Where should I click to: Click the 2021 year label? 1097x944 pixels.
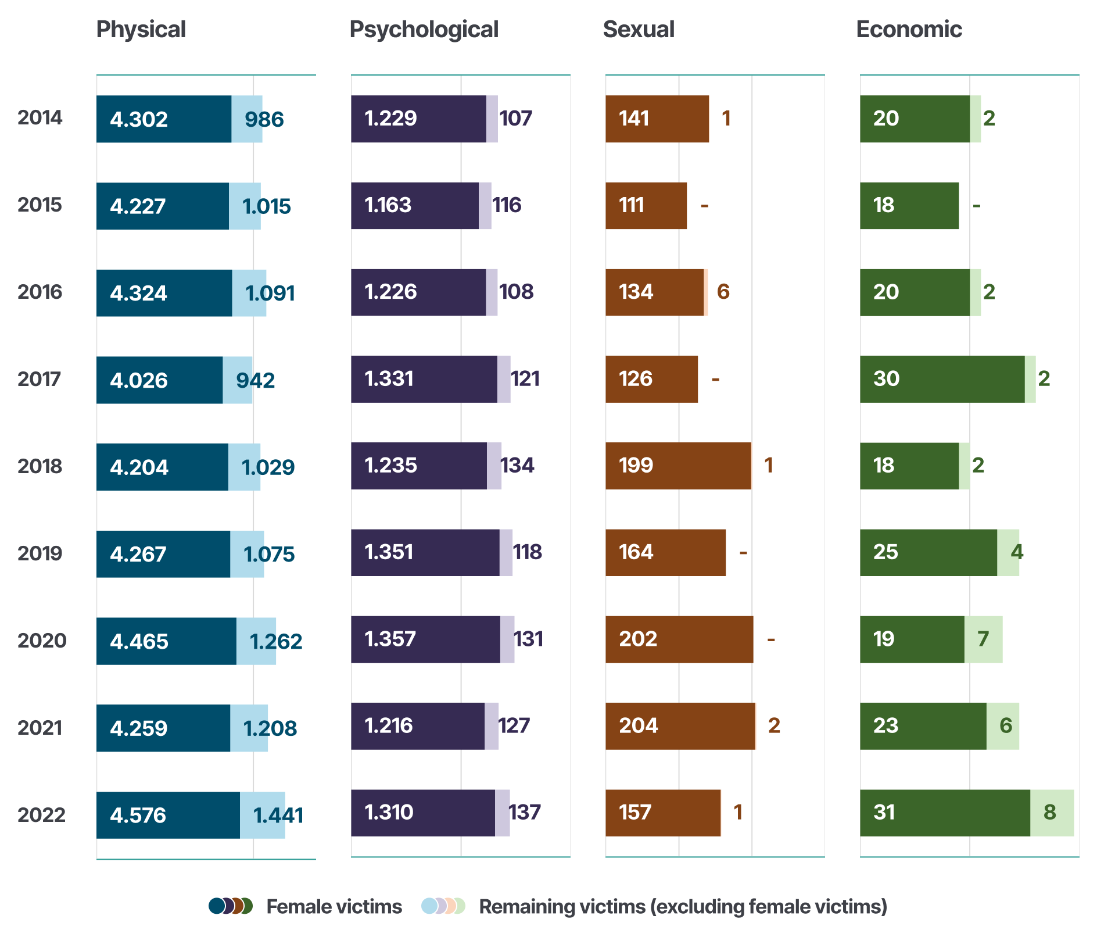point(40,728)
